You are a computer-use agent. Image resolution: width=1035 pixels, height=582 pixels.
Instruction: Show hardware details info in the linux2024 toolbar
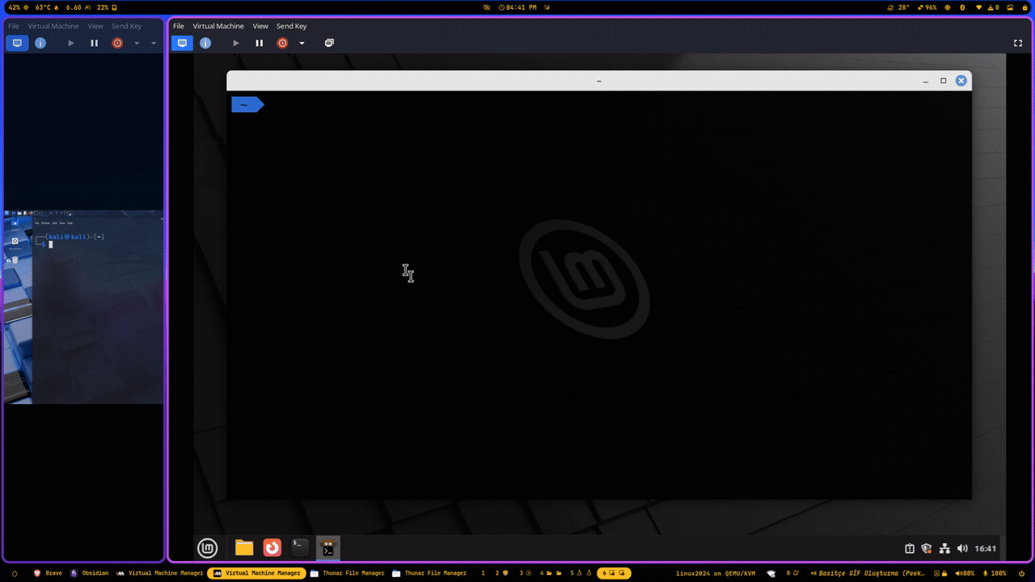pyautogui.click(x=205, y=43)
